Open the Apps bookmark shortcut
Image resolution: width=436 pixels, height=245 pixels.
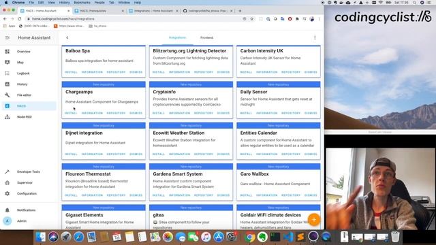(9, 26)
